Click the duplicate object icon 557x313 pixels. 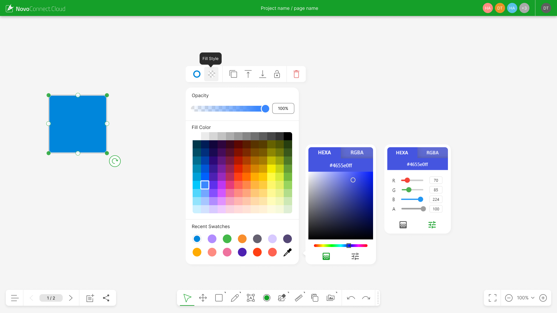(x=233, y=74)
